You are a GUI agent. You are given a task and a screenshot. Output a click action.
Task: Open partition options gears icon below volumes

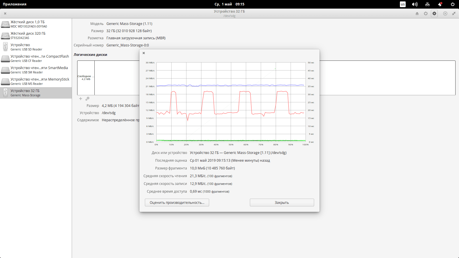[87, 99]
